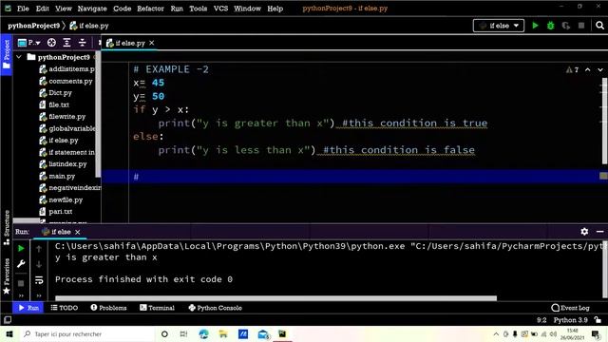This screenshot has width=608, height=342.
Task: Click the Expand All icon in the Project panel
Action: click(x=66, y=43)
